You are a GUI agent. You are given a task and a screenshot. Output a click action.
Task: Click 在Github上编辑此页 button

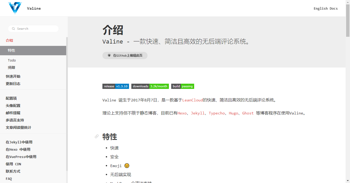click(125, 56)
